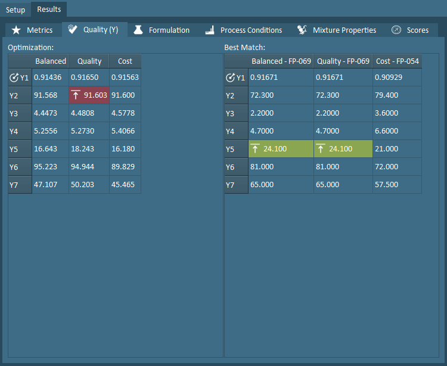
Task: Click the Quality - FP-069 column header
Action: (343, 61)
